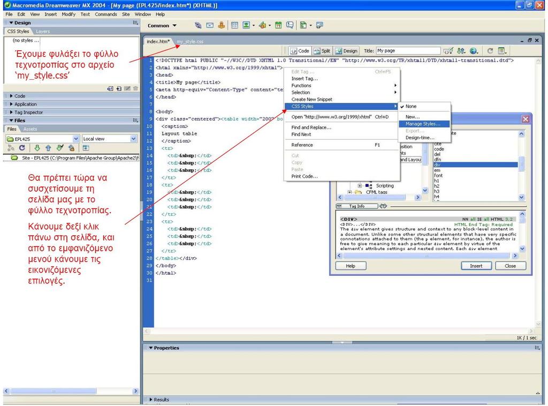Click the Media insert icon
548x406 pixels.
click(262, 25)
